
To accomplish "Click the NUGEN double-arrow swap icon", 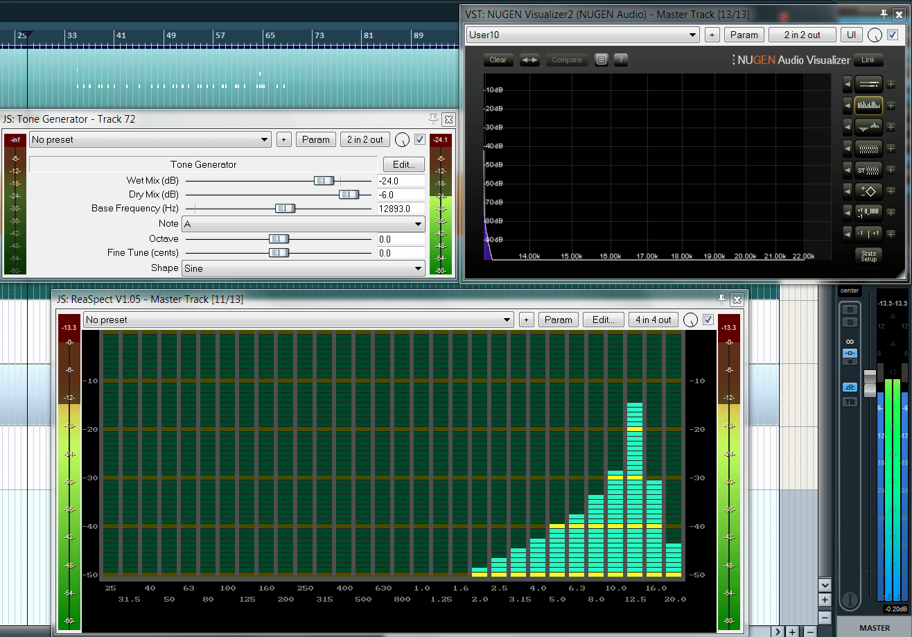I will (529, 60).
